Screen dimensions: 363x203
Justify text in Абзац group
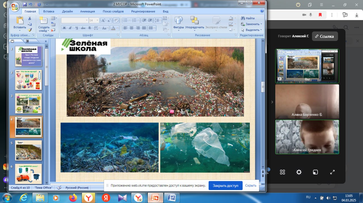144,28
